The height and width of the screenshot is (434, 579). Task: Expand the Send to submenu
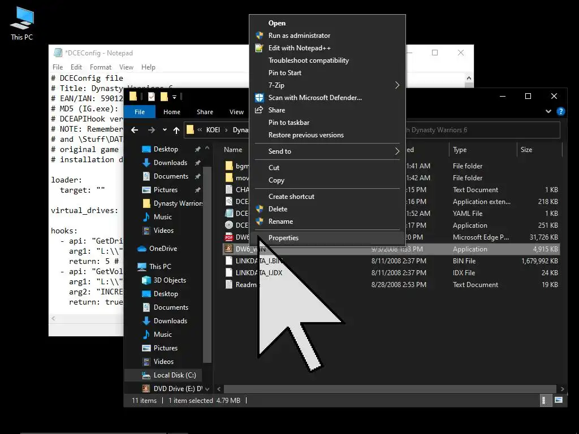pyautogui.click(x=397, y=151)
